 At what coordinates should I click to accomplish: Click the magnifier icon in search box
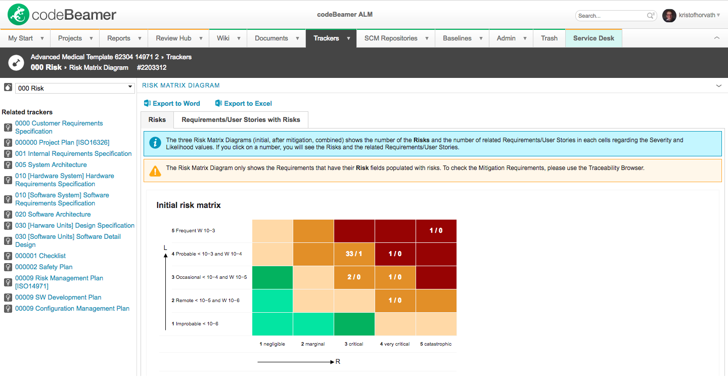coord(651,16)
